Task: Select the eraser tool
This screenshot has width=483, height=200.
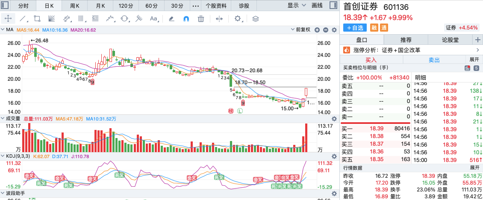Action: point(171,18)
